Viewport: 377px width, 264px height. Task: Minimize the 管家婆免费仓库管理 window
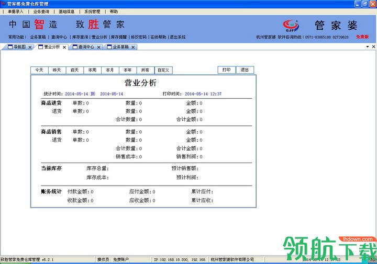pyautogui.click(x=358, y=4)
